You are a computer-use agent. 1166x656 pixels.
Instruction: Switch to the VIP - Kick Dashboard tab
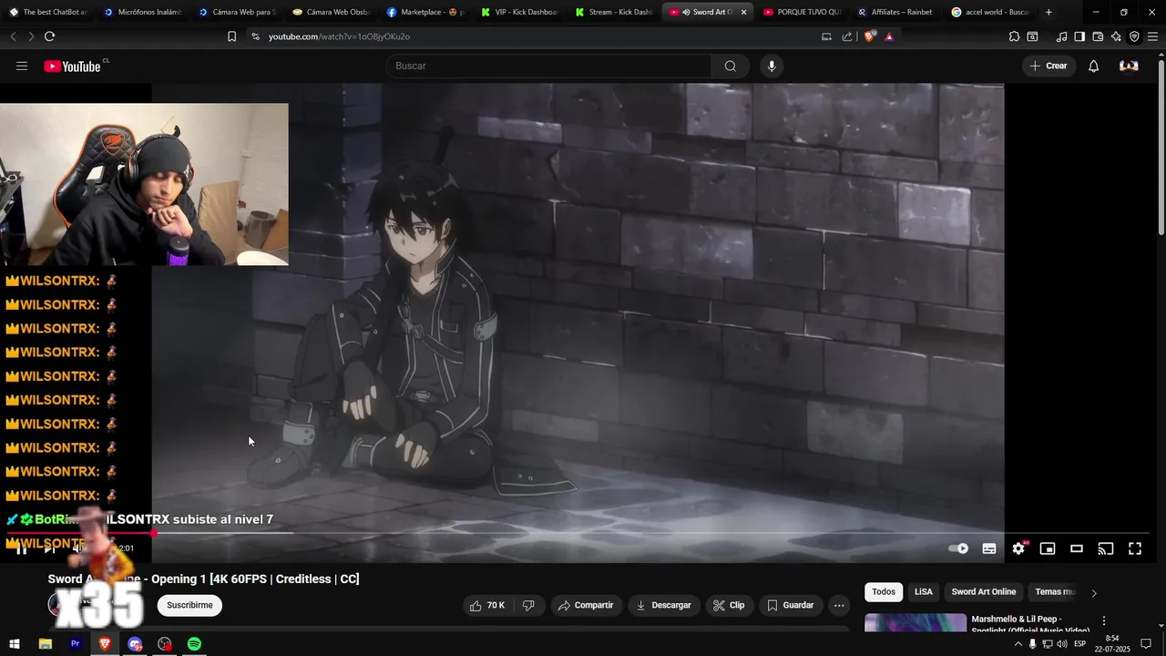click(x=519, y=12)
